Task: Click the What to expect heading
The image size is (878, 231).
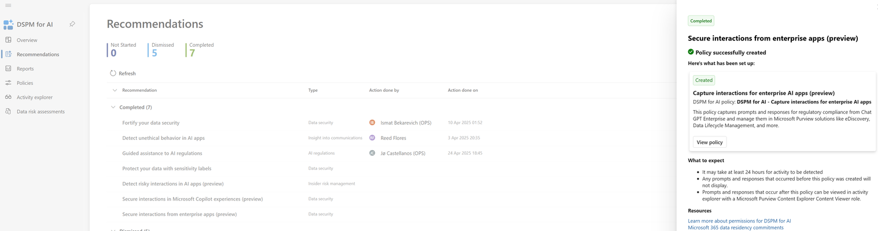Action: point(706,161)
